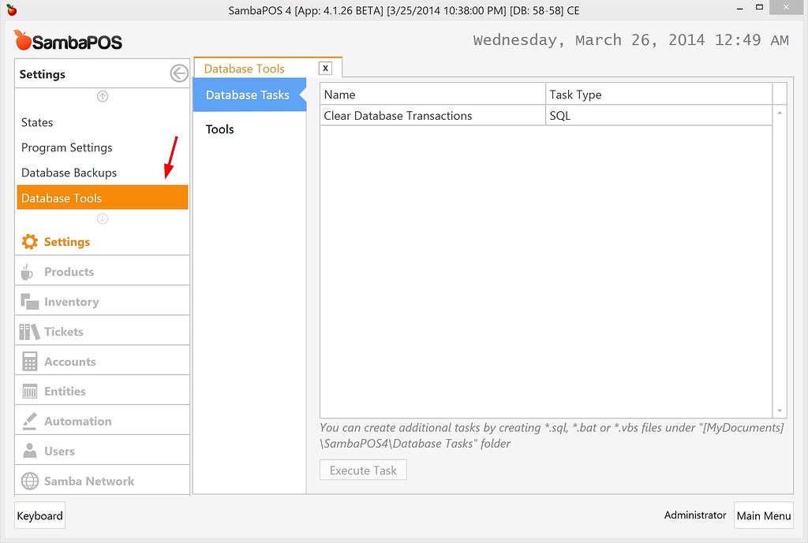Close the Database Tools tab

pyautogui.click(x=325, y=68)
